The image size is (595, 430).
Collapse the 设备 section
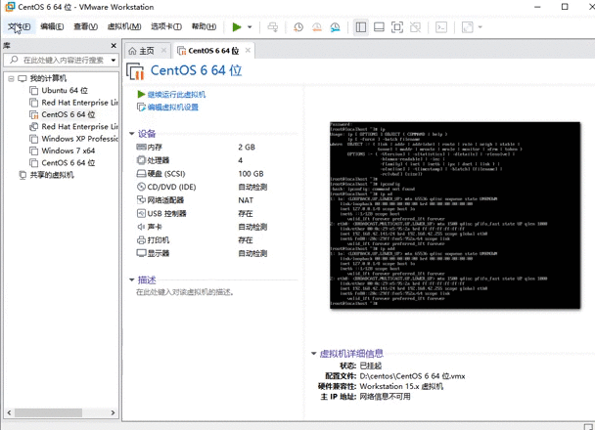coord(132,134)
